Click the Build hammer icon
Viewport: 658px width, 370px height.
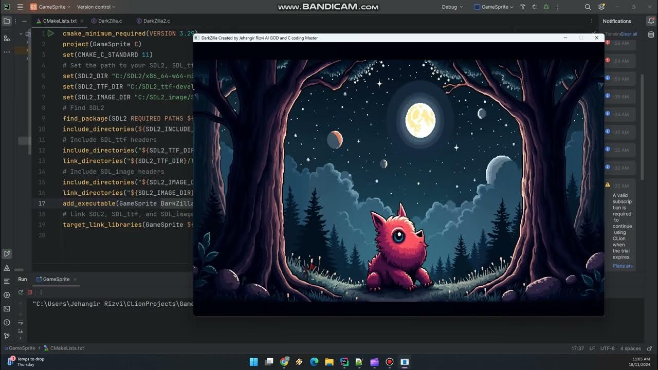point(523,7)
